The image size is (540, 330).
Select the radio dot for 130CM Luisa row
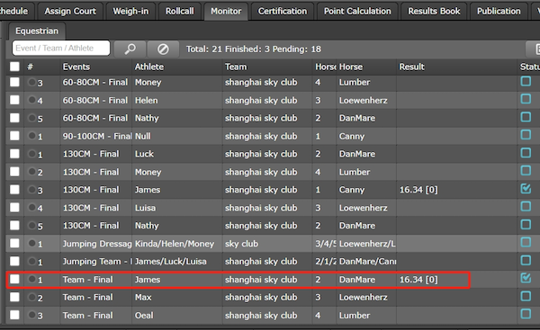click(x=32, y=207)
